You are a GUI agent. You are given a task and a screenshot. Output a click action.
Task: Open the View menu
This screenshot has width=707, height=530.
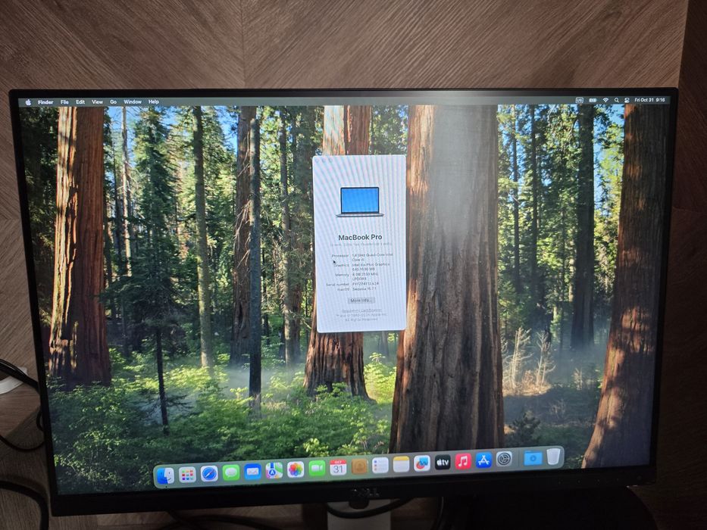point(98,102)
